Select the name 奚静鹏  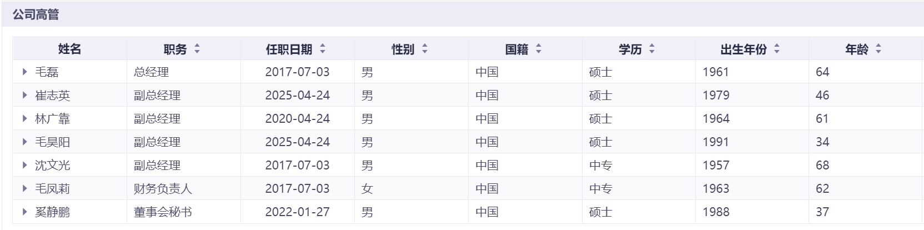[x=53, y=212]
